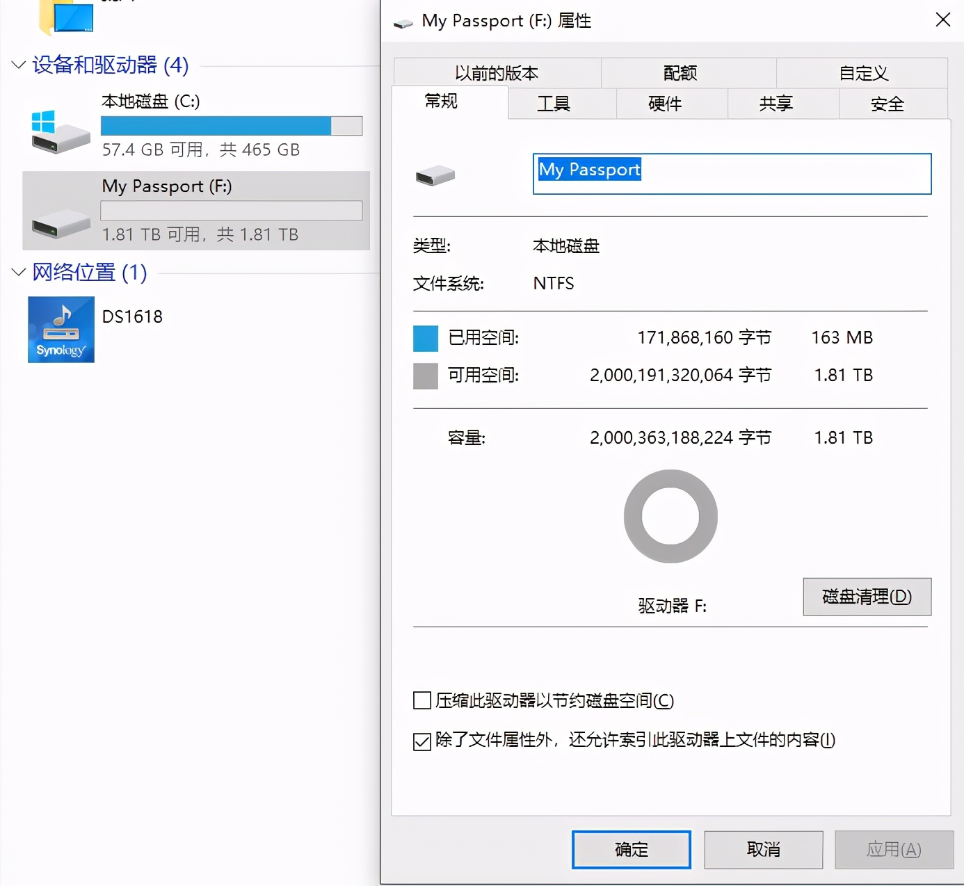Disable file content indexing checkbox
Image resolution: width=964 pixels, height=886 pixels.
[421, 741]
